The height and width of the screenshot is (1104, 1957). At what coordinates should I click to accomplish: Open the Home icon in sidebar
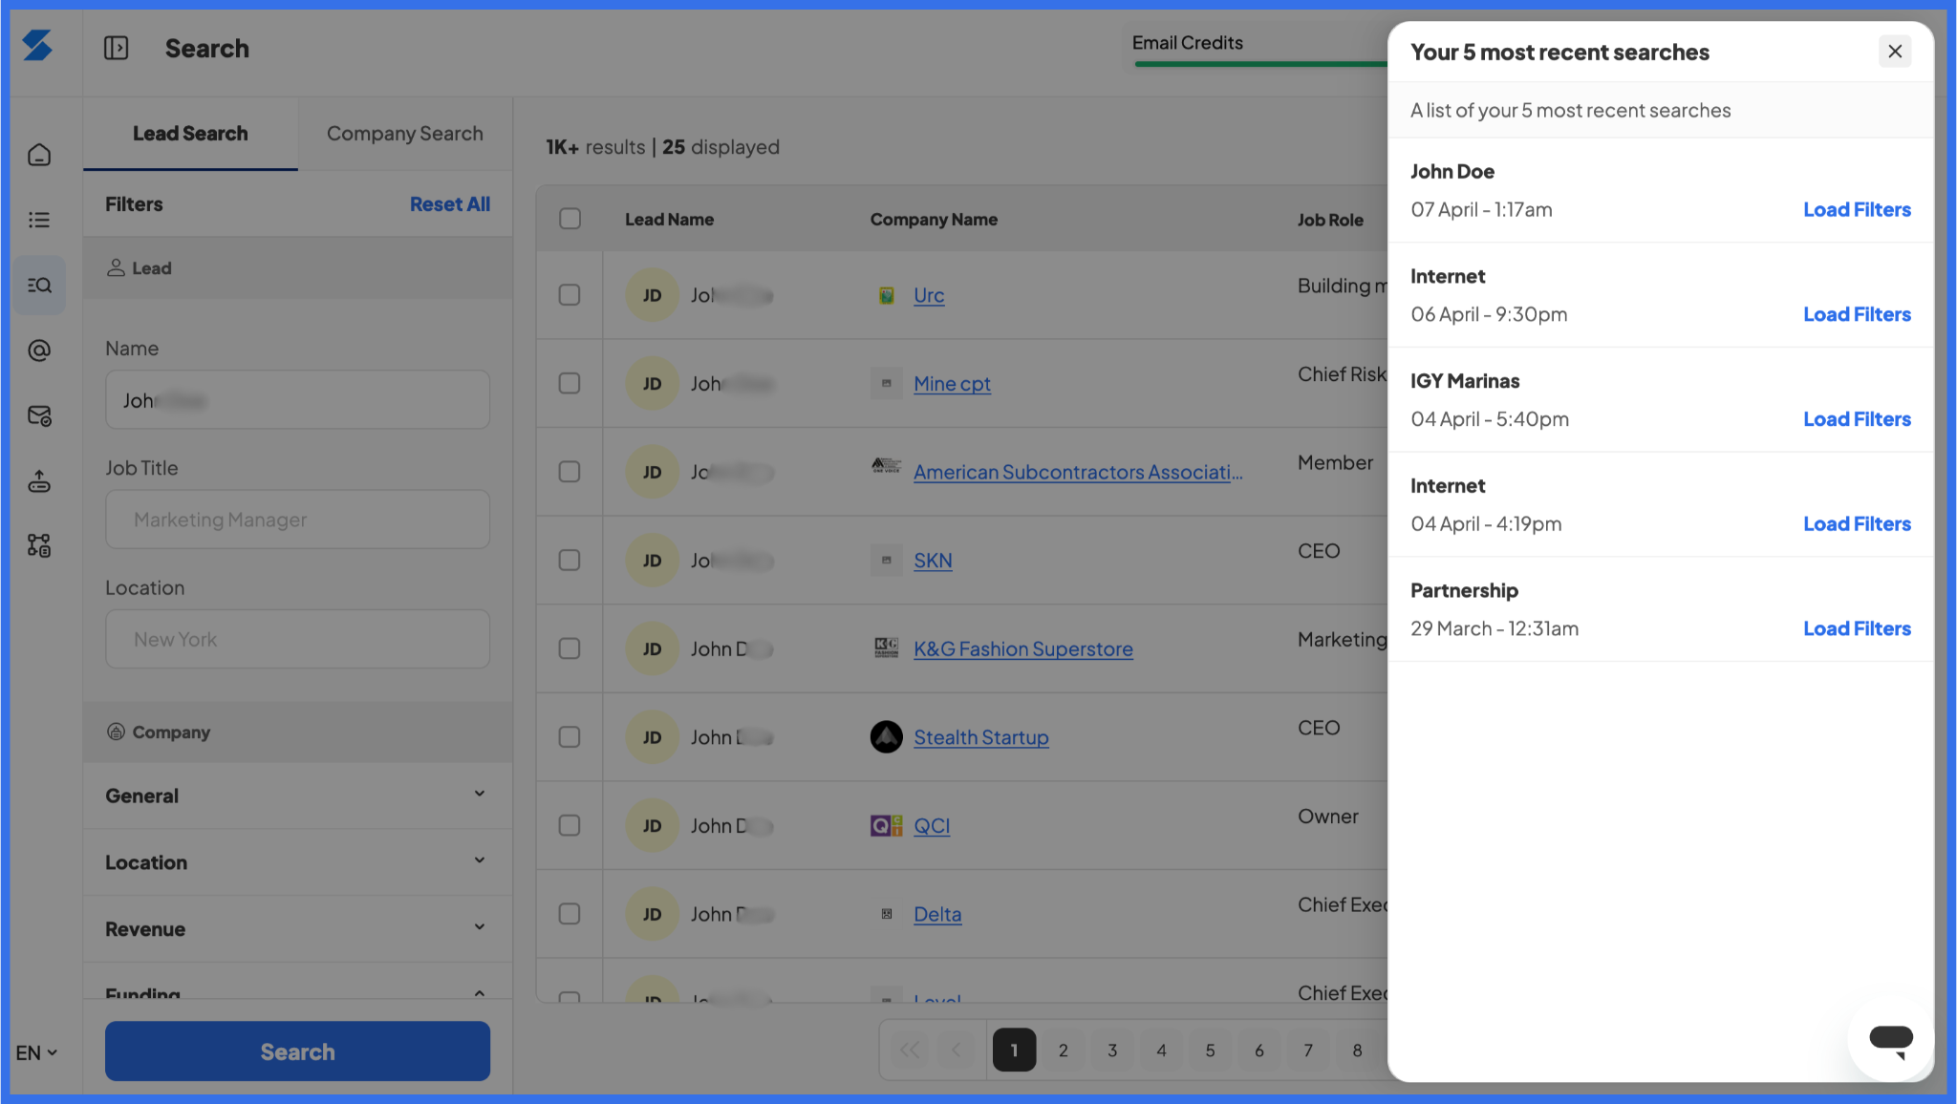(39, 155)
